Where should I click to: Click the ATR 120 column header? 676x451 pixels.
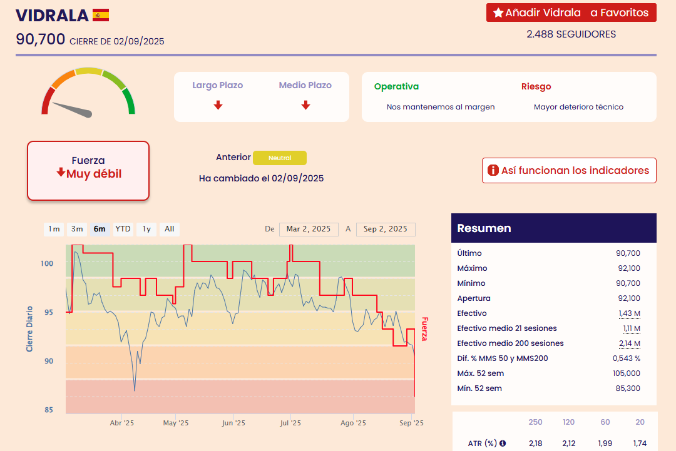[x=568, y=422]
